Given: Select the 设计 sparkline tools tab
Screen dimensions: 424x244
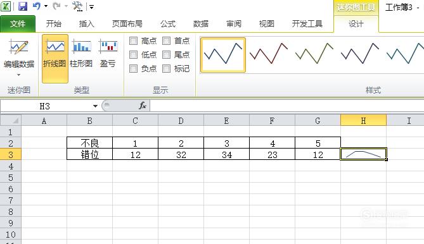Looking at the screenshot, I should (x=356, y=24).
